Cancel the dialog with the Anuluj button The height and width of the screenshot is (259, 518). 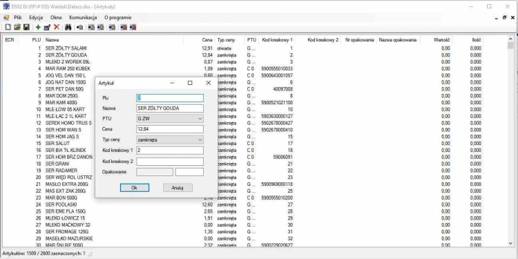tap(178, 188)
